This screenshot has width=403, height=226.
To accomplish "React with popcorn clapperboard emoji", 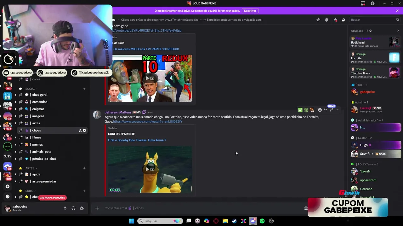I will [x=312, y=110].
